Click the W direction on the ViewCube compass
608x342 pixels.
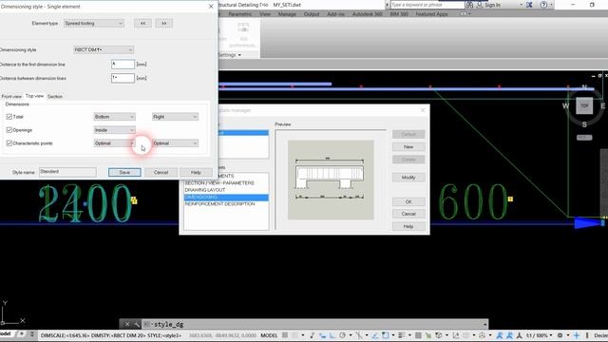pos(566,105)
